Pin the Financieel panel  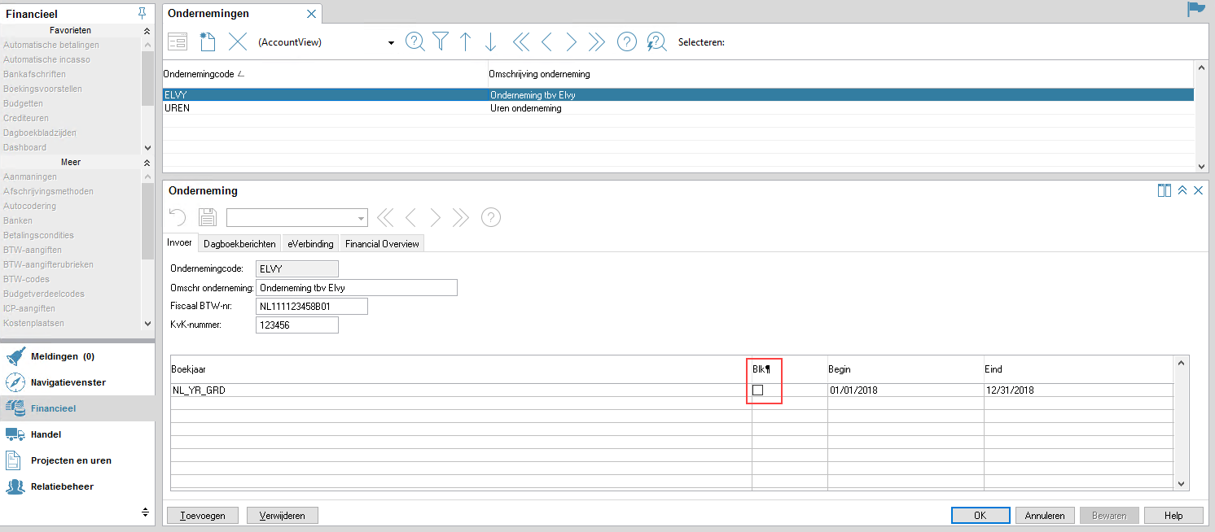[143, 13]
